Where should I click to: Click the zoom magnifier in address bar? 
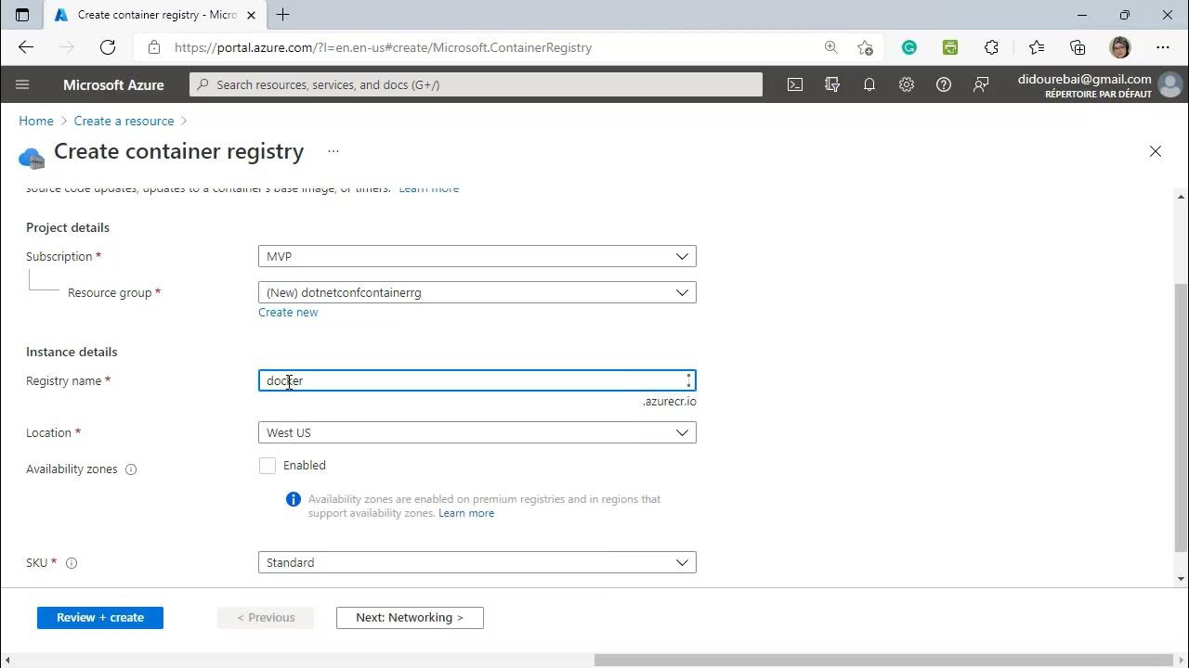coord(831,47)
